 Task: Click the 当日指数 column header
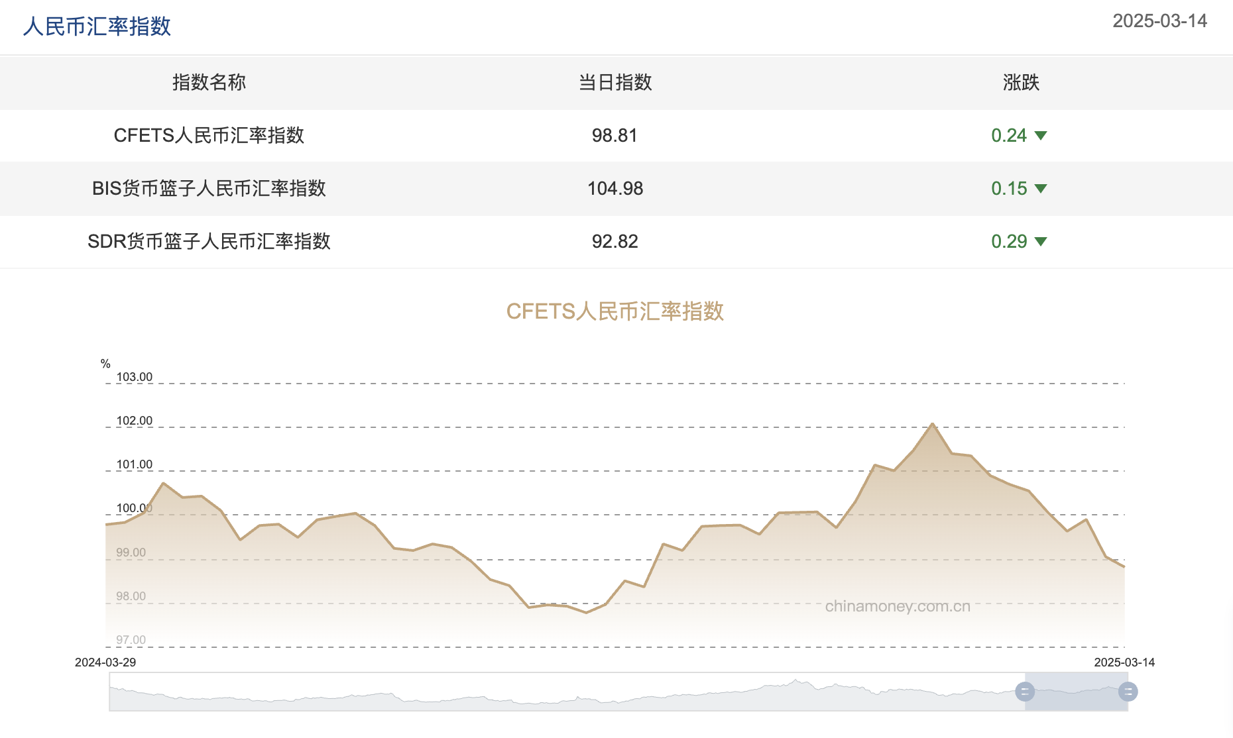615,83
